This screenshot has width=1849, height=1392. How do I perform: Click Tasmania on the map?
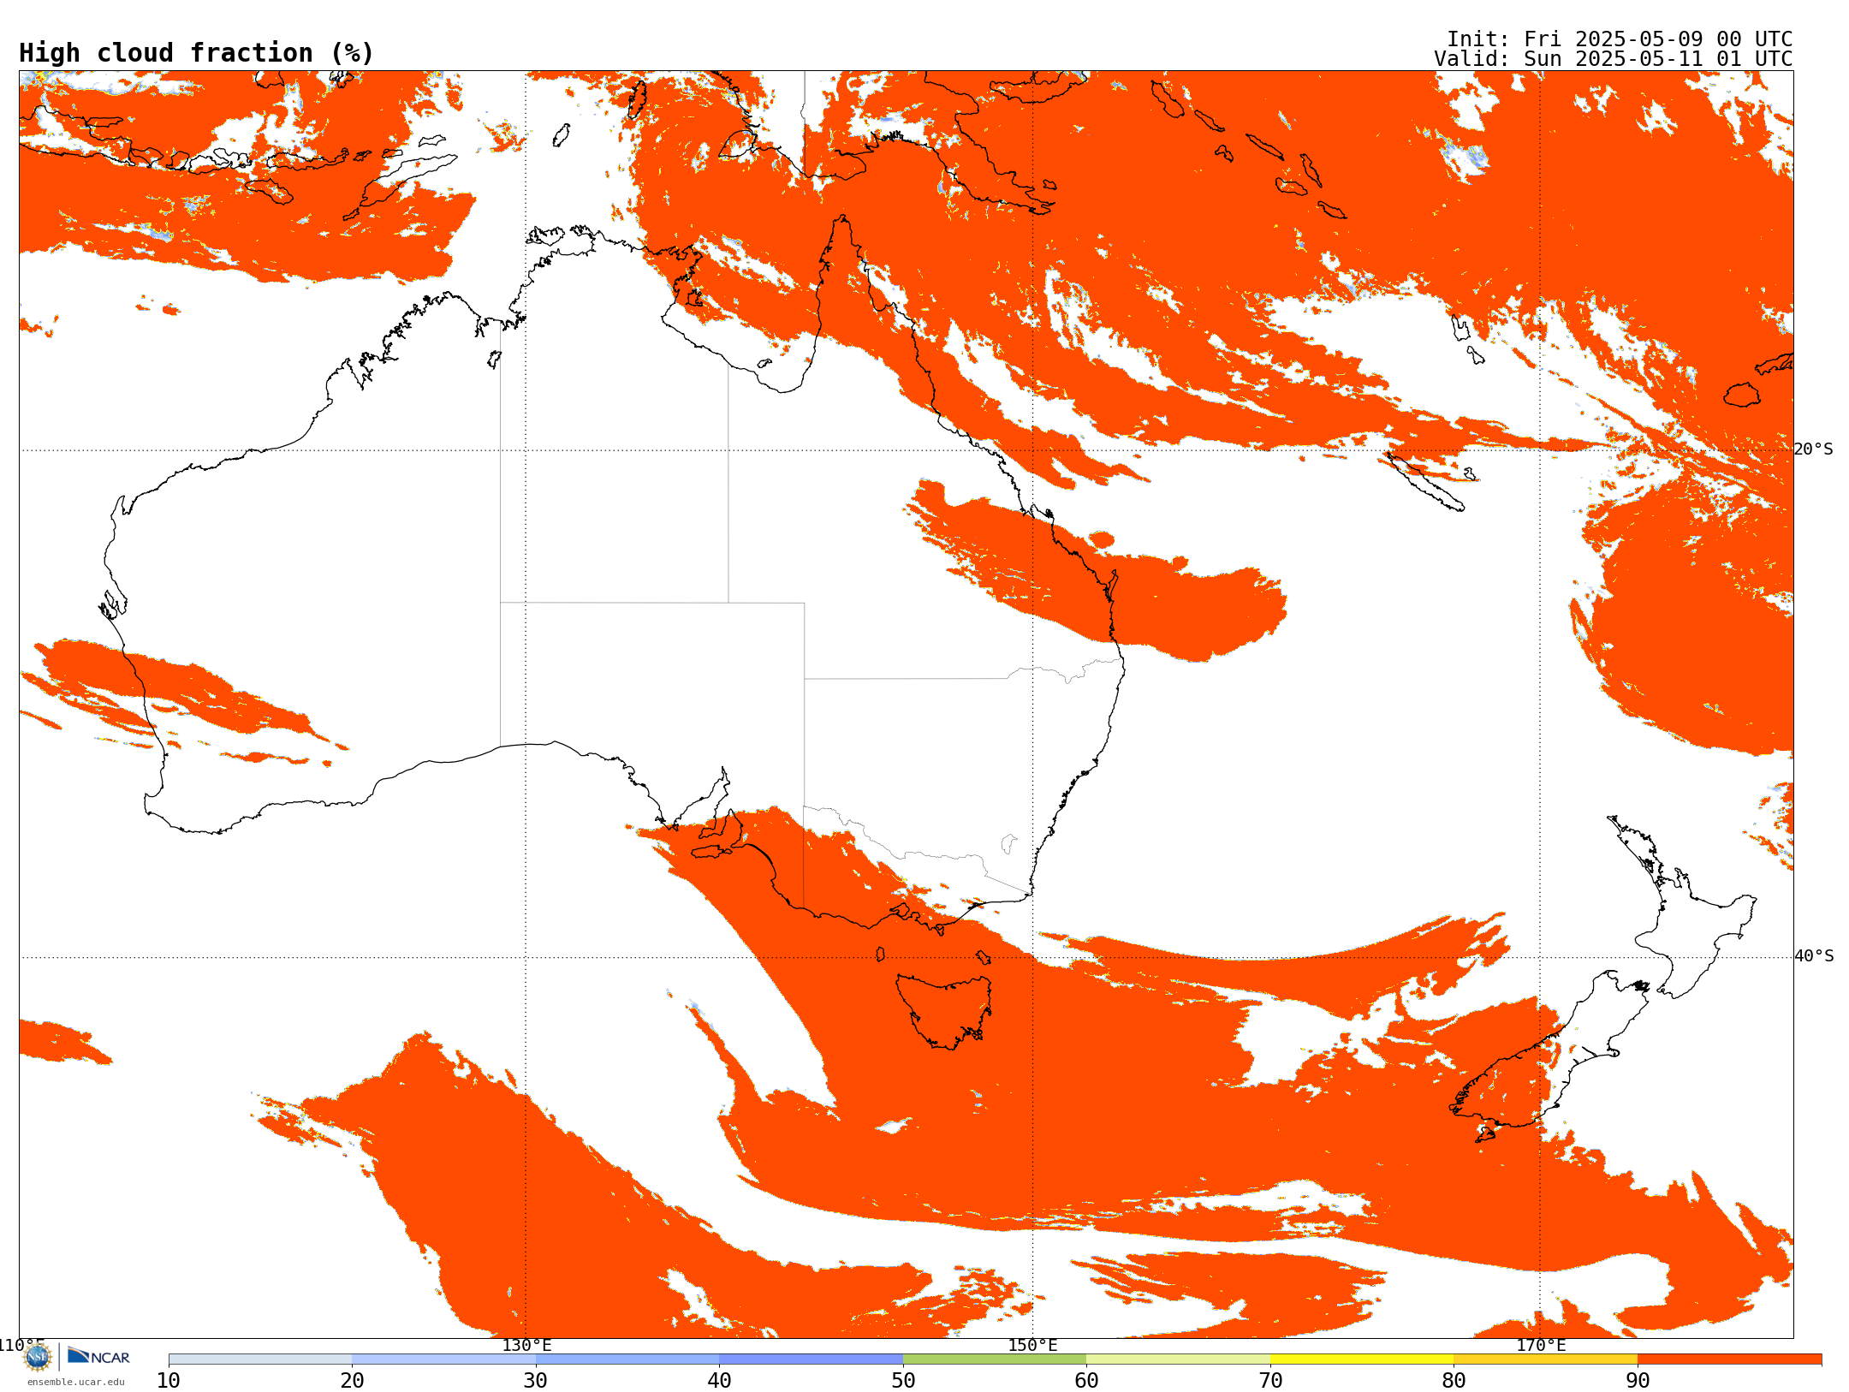944,1010
